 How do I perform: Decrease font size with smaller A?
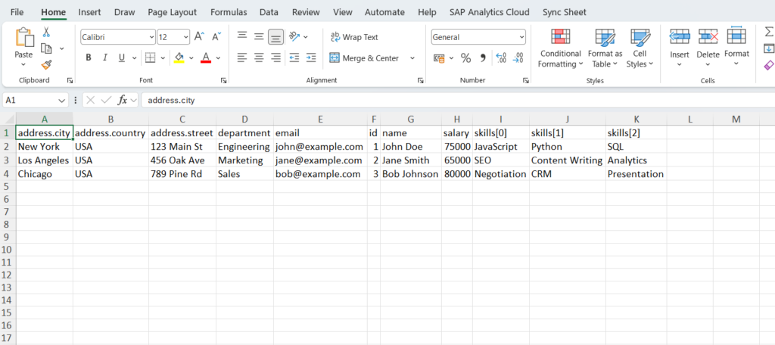216,36
